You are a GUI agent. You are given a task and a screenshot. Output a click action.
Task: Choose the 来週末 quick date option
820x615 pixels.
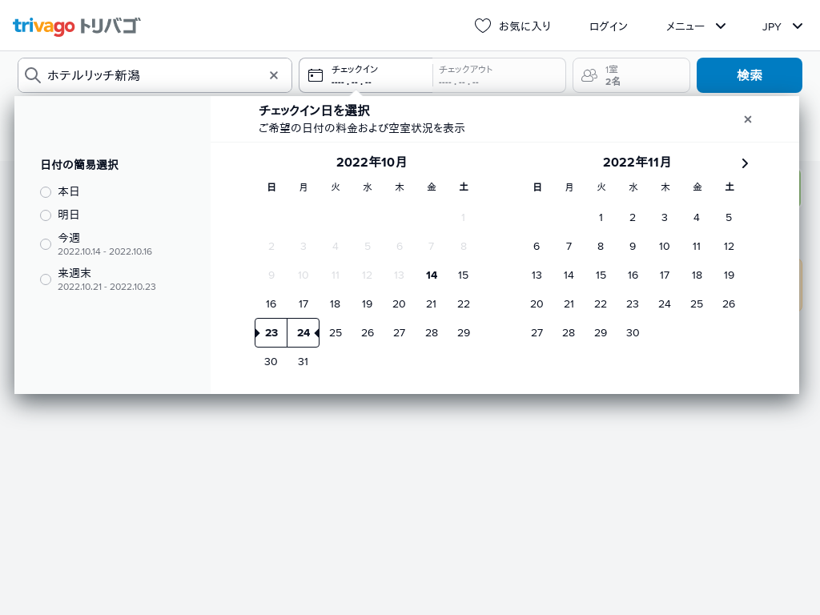click(x=46, y=279)
